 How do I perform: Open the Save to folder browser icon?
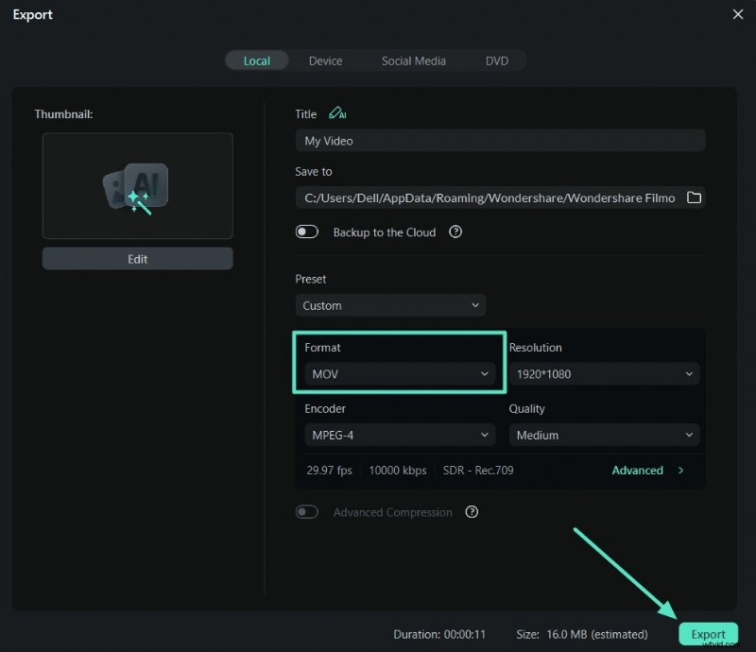click(x=694, y=197)
